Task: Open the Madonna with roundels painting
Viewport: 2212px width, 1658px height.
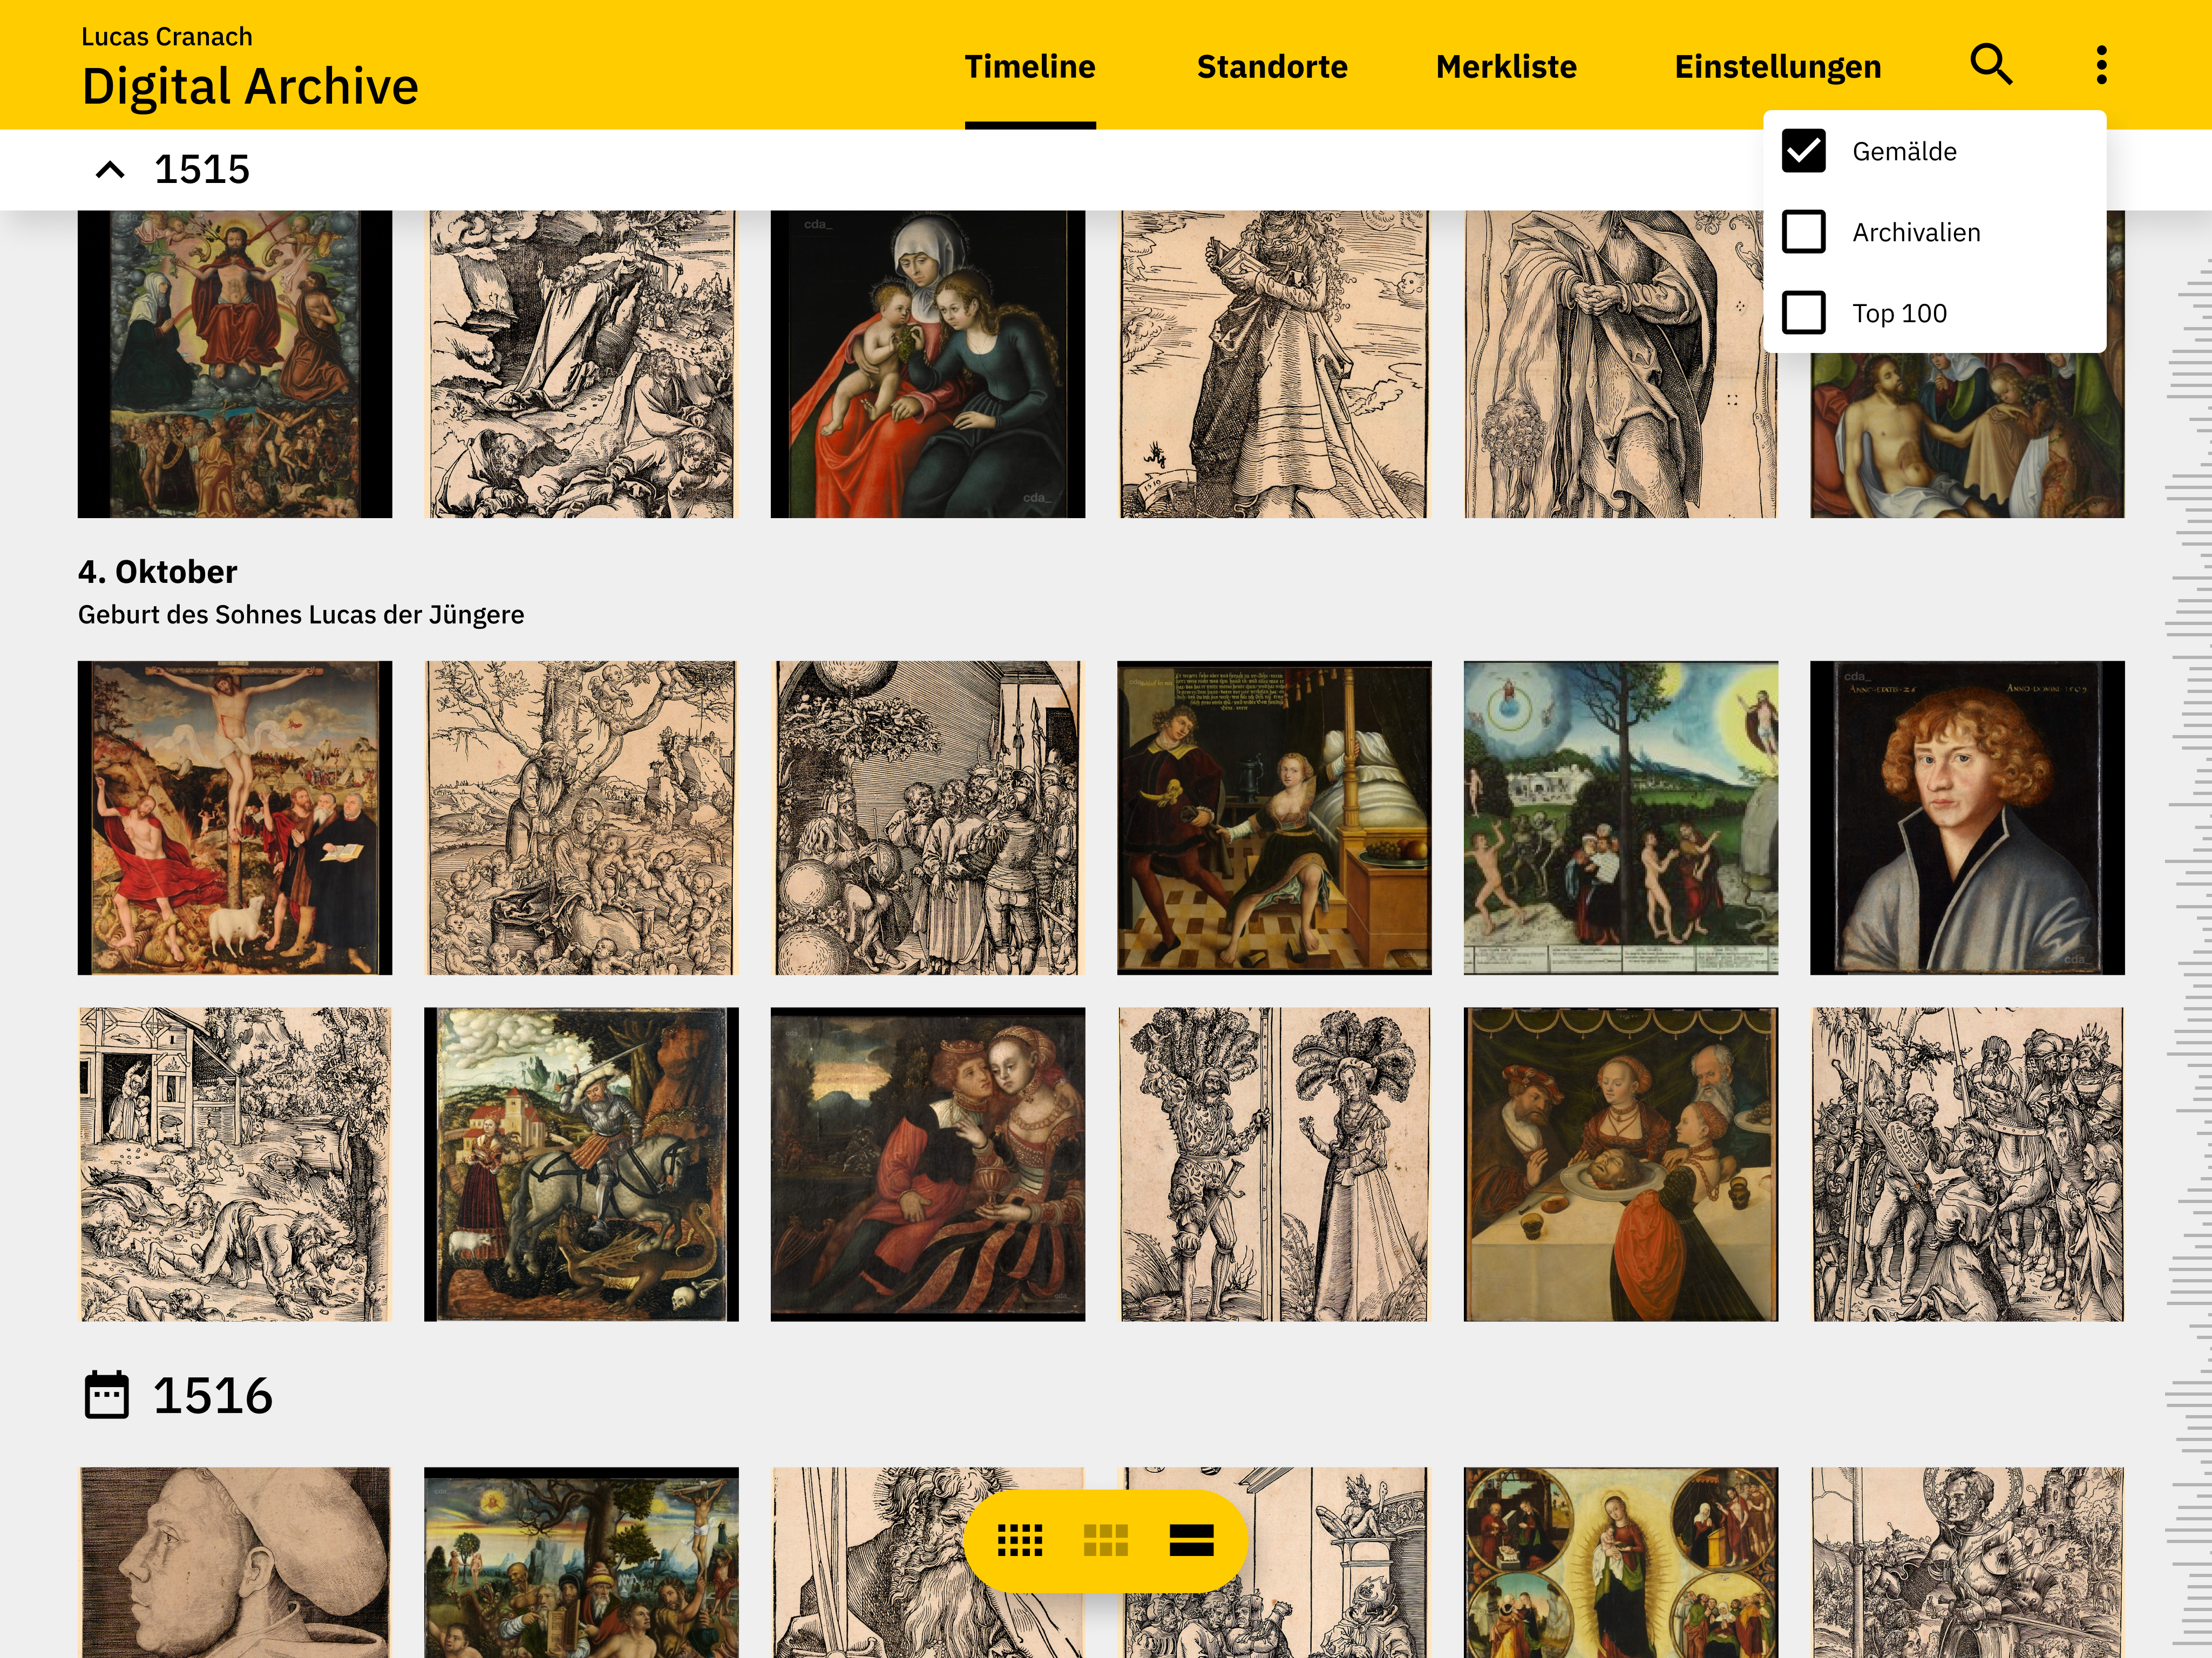Action: tap(1620, 1562)
